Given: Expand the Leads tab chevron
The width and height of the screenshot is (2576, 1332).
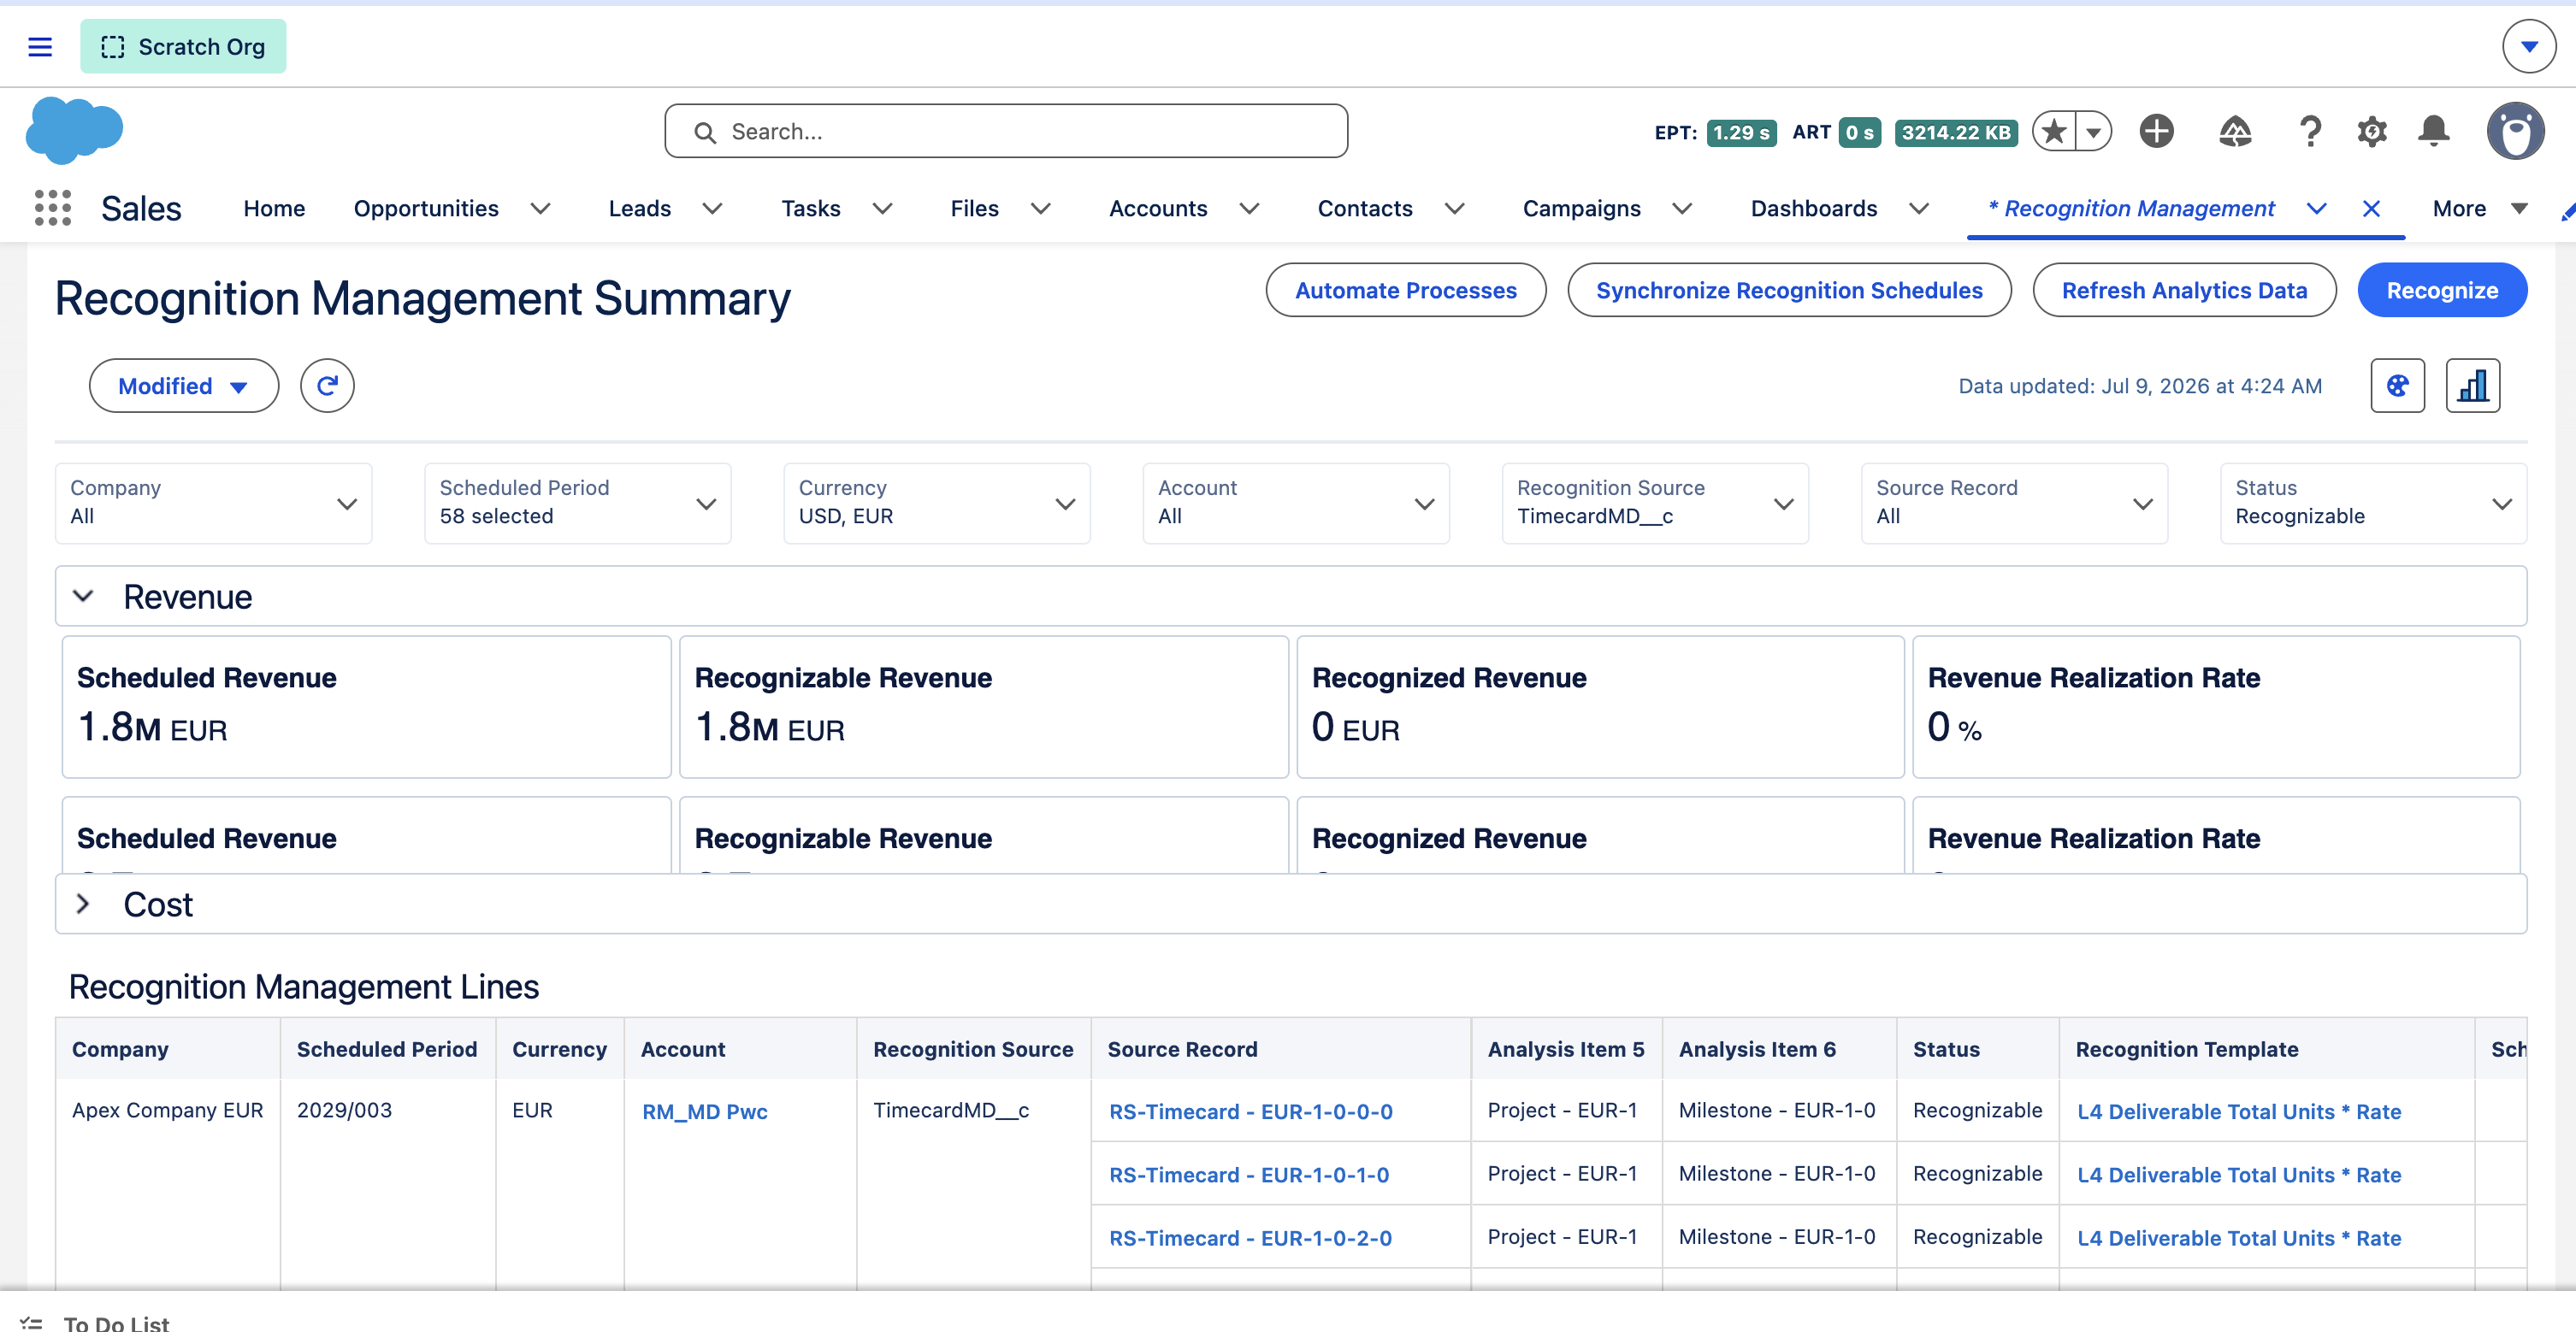Looking at the screenshot, I should click(x=712, y=208).
